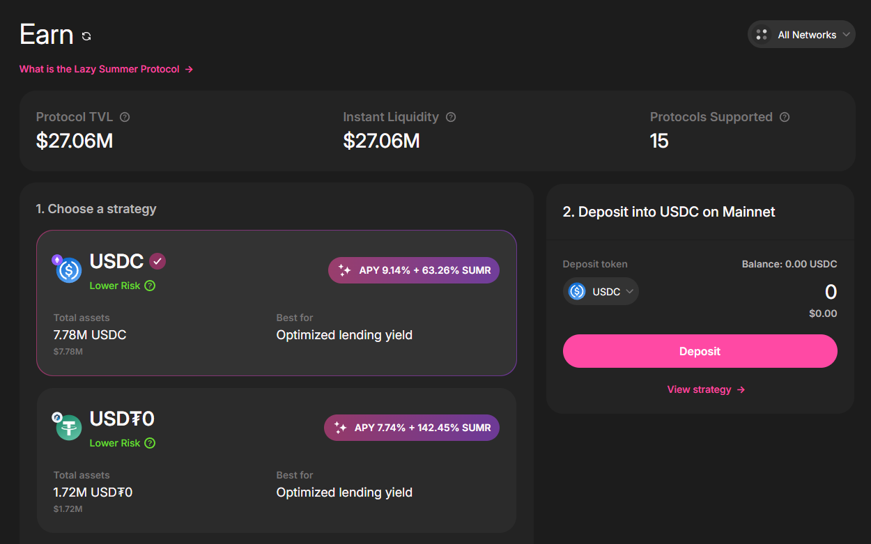871x544 pixels.
Task: Click USD₮0 Lower Risk help icon
Action: click(x=150, y=443)
